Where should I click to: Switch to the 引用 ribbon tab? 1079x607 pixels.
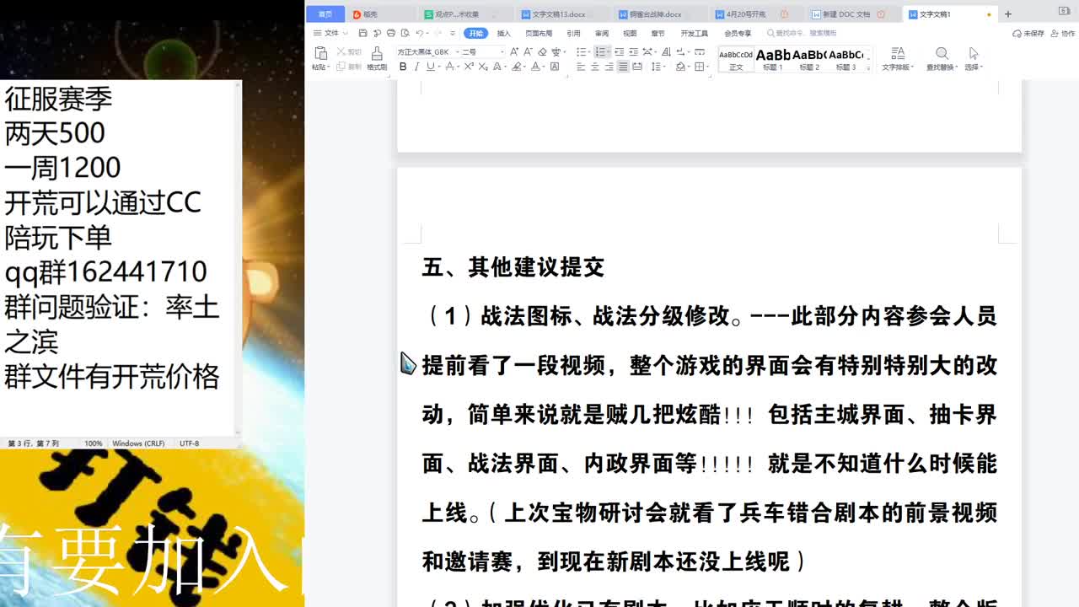tap(573, 33)
